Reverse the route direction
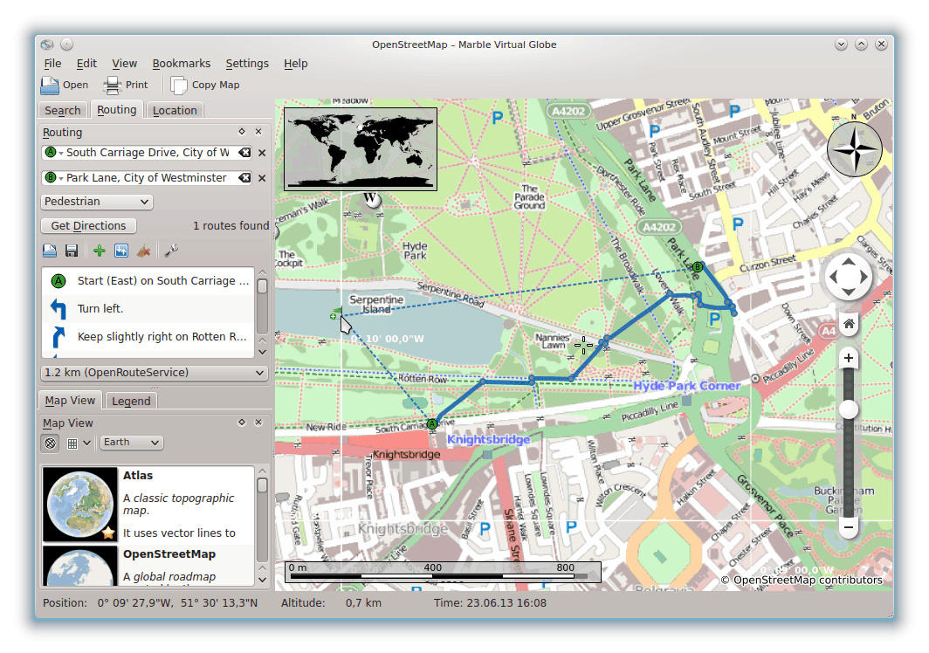Viewport: 929px width, 653px height. [x=121, y=251]
